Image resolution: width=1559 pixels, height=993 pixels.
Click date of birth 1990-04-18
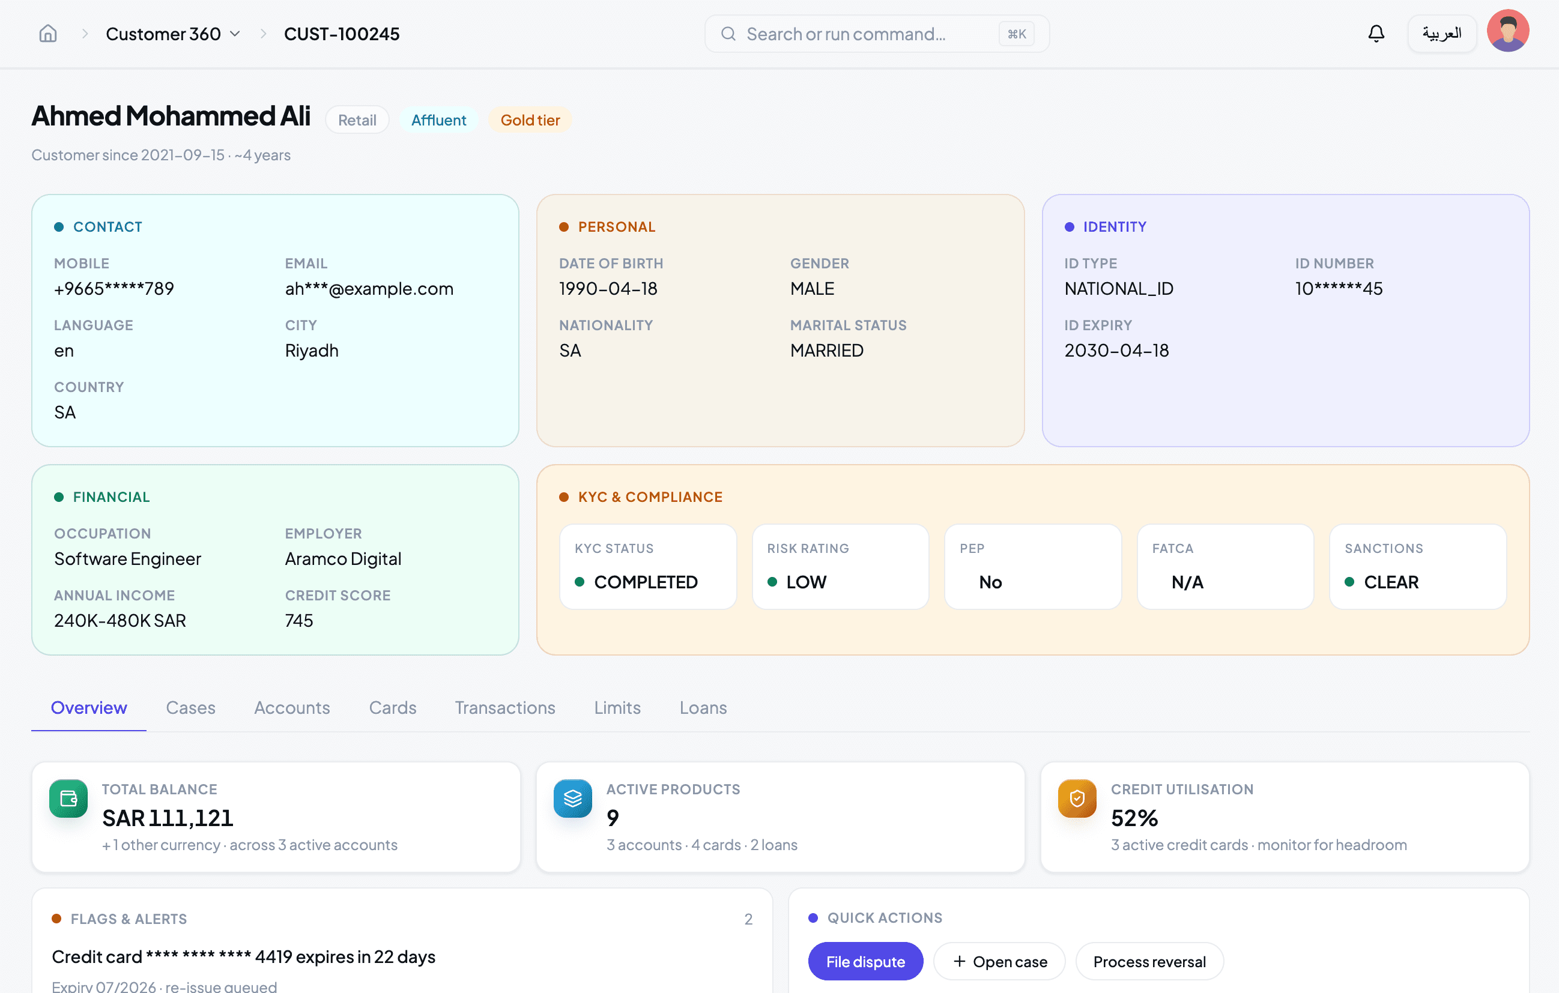click(608, 289)
